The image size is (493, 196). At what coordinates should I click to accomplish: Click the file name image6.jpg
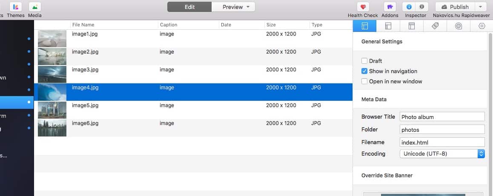click(85, 123)
